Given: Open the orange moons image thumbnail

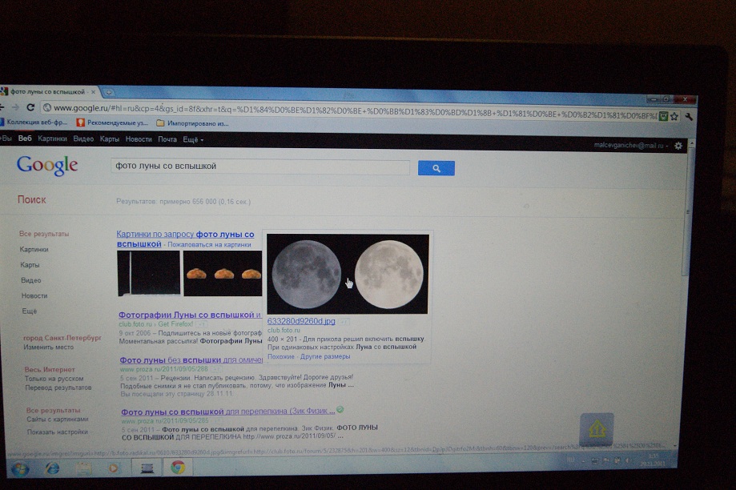Looking at the screenshot, I should tap(223, 273).
